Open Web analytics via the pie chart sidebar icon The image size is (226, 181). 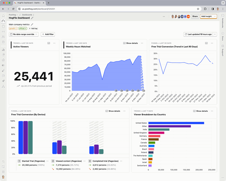pyautogui.click(x=3, y=55)
